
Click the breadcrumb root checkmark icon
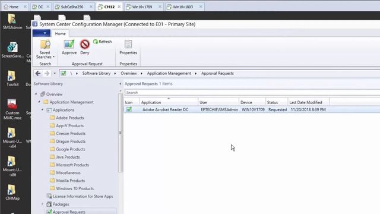pos(64,73)
